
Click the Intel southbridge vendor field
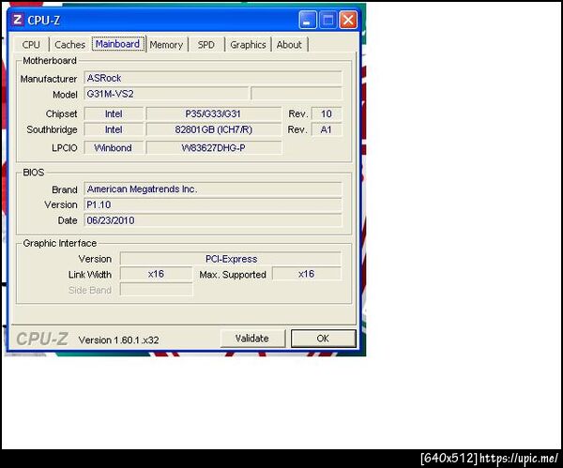114,129
